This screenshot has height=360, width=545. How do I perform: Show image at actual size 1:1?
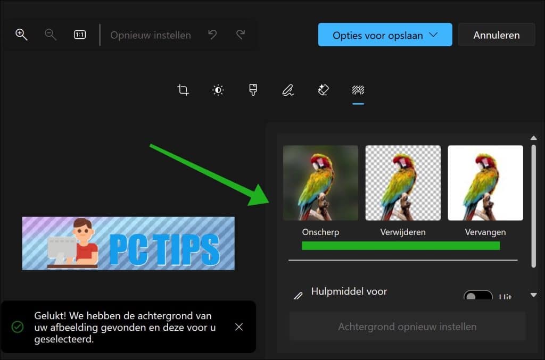click(x=80, y=35)
